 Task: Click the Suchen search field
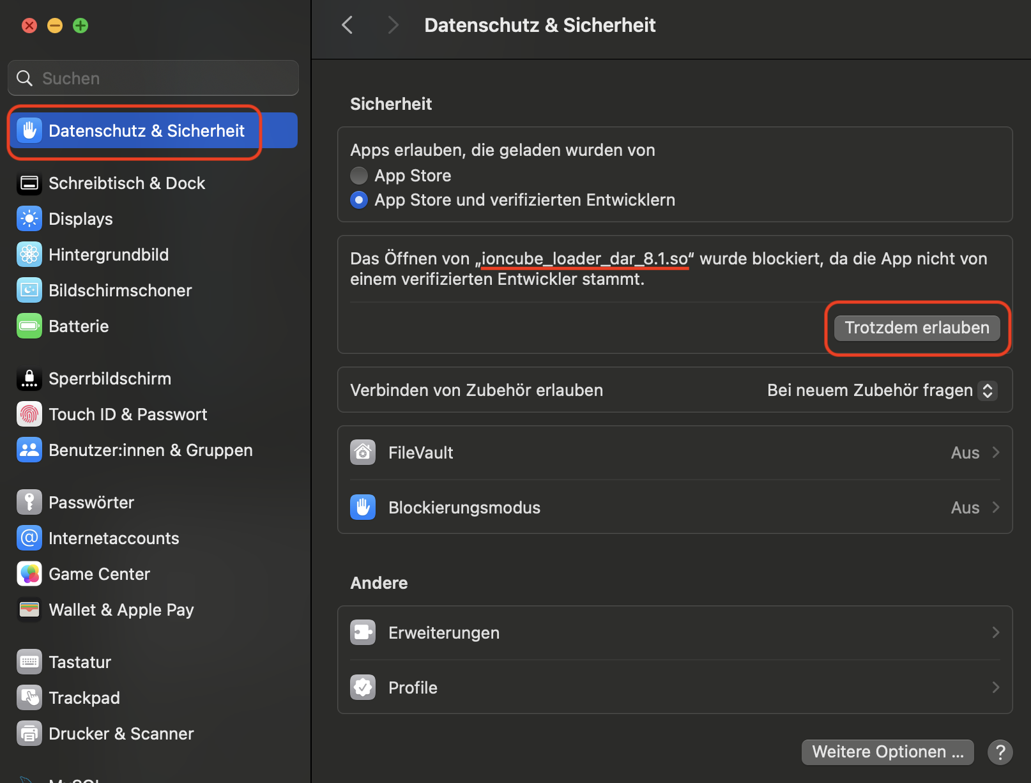coord(153,79)
